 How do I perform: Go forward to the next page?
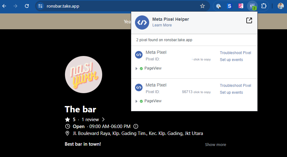pyautogui.click(x=15, y=6)
